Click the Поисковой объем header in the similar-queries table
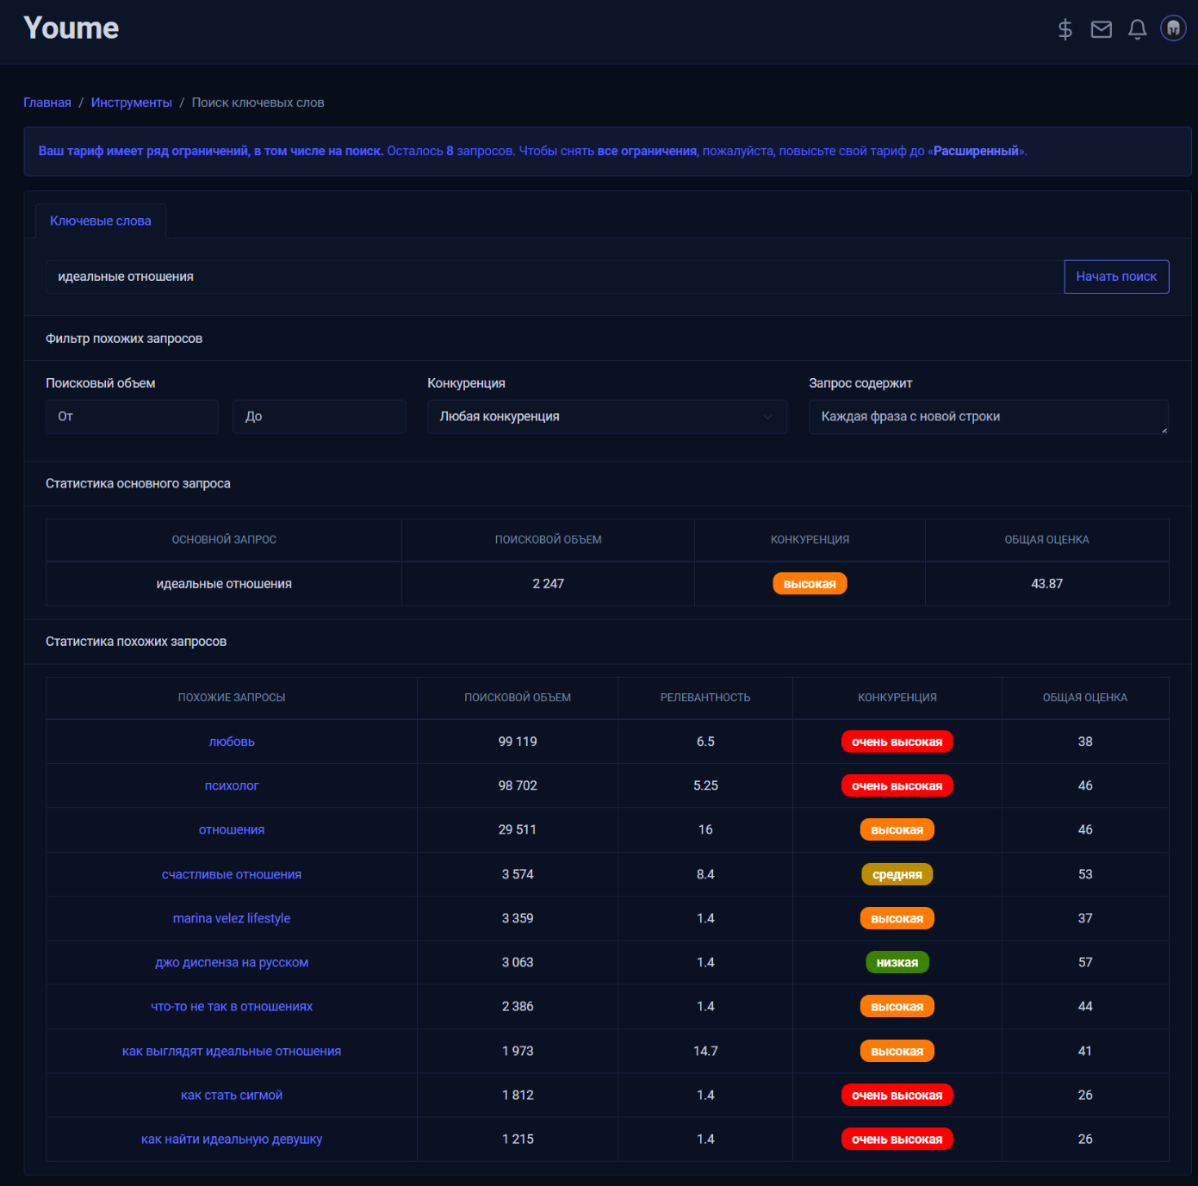The width and height of the screenshot is (1198, 1186). pyautogui.click(x=518, y=698)
